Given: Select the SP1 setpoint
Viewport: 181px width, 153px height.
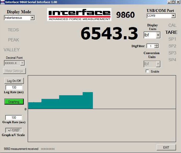Looking at the screenshot, I should click(x=172, y=39).
